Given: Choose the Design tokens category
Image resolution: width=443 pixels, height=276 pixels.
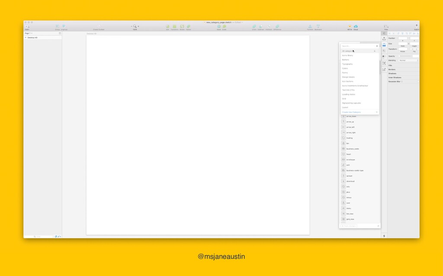Looking at the screenshot, I should coord(359,77).
